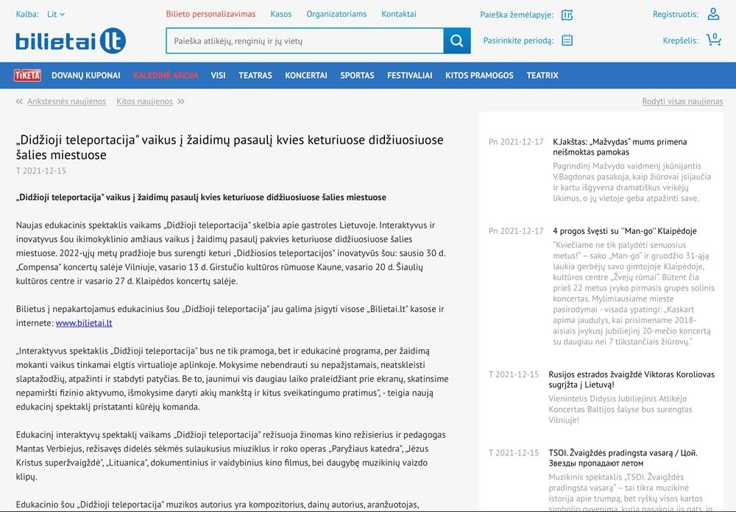The width and height of the screenshot is (736, 512).
Task: Click paragraph starting 'Naujas edukacinis spektaklis'
Action: click(x=231, y=253)
